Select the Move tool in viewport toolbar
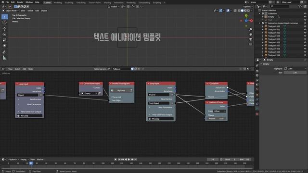 [x=4, y=29]
